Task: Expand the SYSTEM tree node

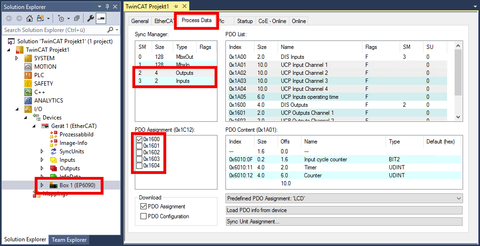Action: point(17,58)
